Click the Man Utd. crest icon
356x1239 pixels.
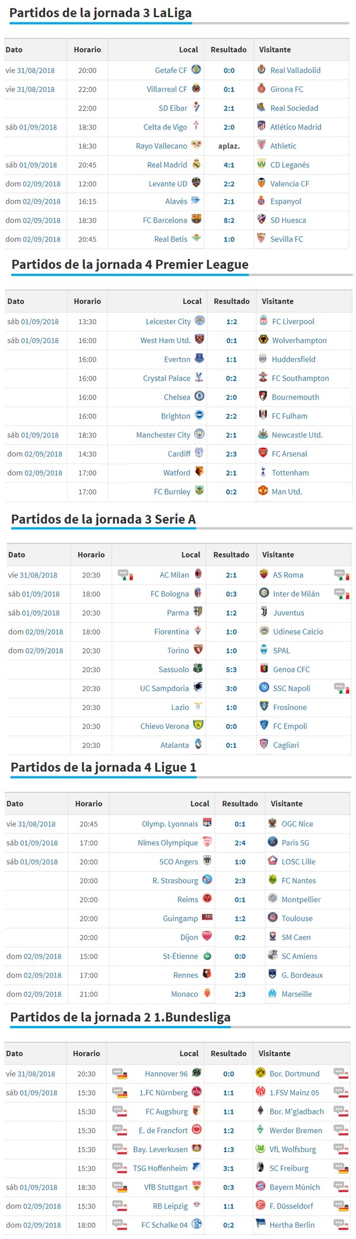pyautogui.click(x=263, y=490)
